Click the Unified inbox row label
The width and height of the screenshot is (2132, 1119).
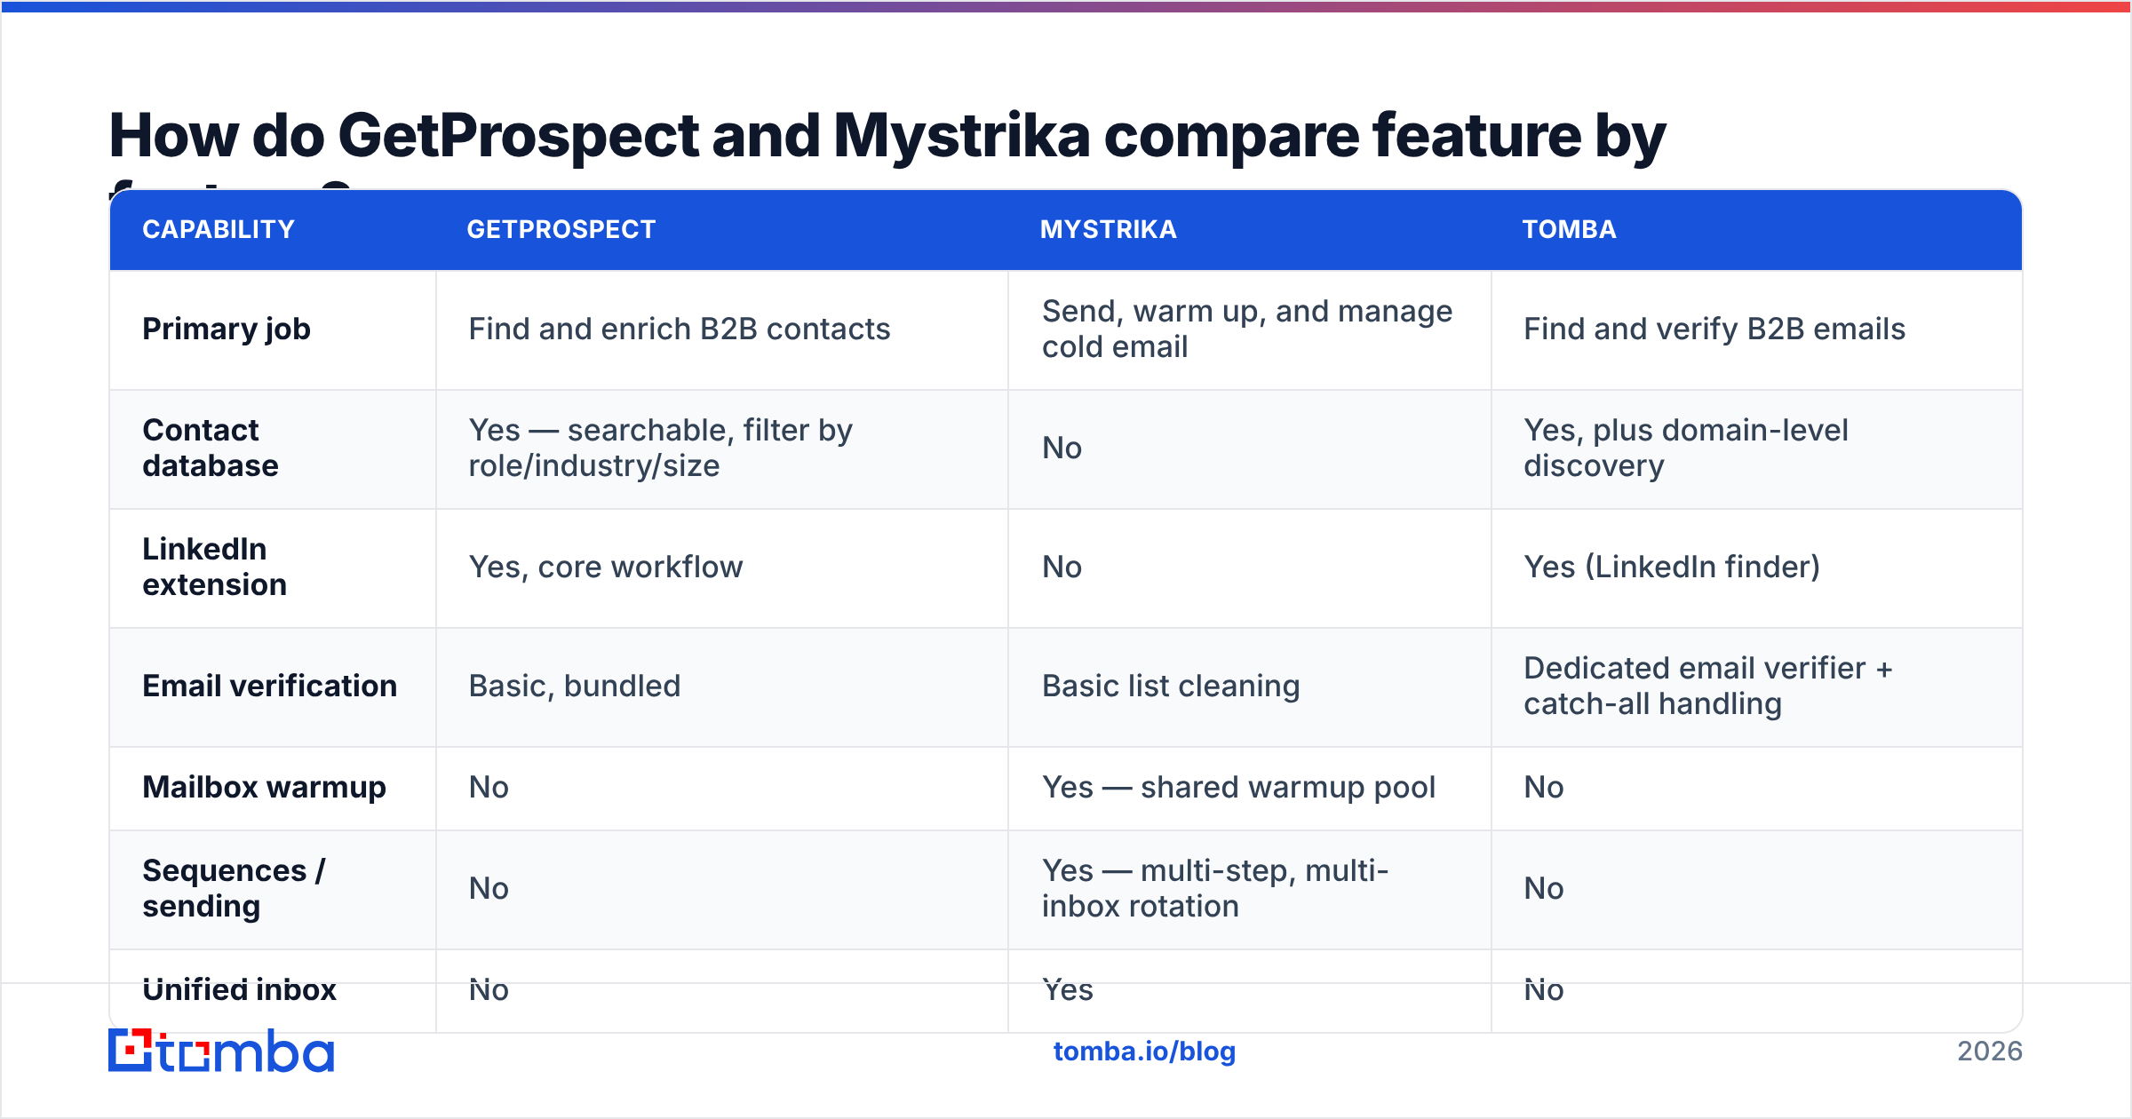pyautogui.click(x=240, y=989)
